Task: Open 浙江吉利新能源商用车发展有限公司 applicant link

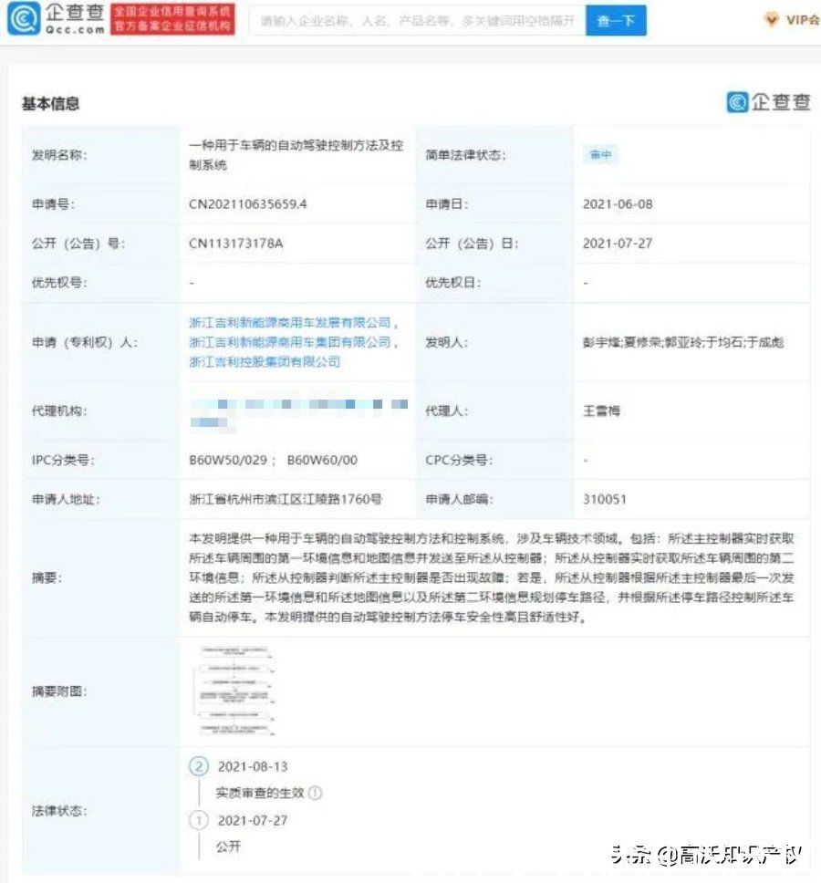Action: [290, 323]
